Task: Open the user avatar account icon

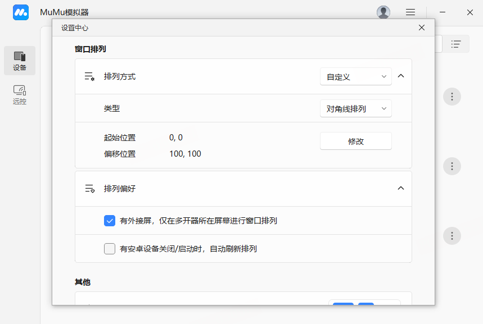Action: coord(383,12)
